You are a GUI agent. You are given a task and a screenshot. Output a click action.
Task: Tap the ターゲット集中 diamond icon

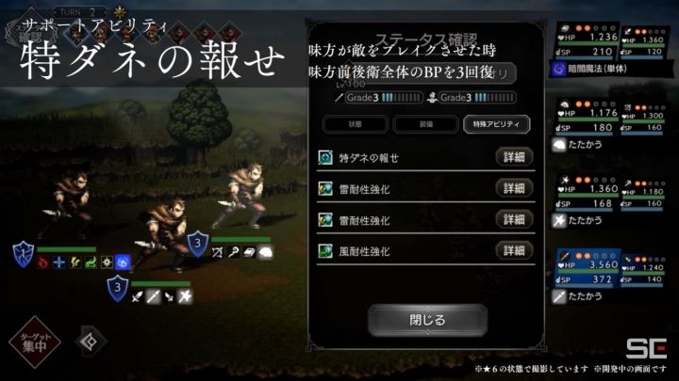pos(35,341)
